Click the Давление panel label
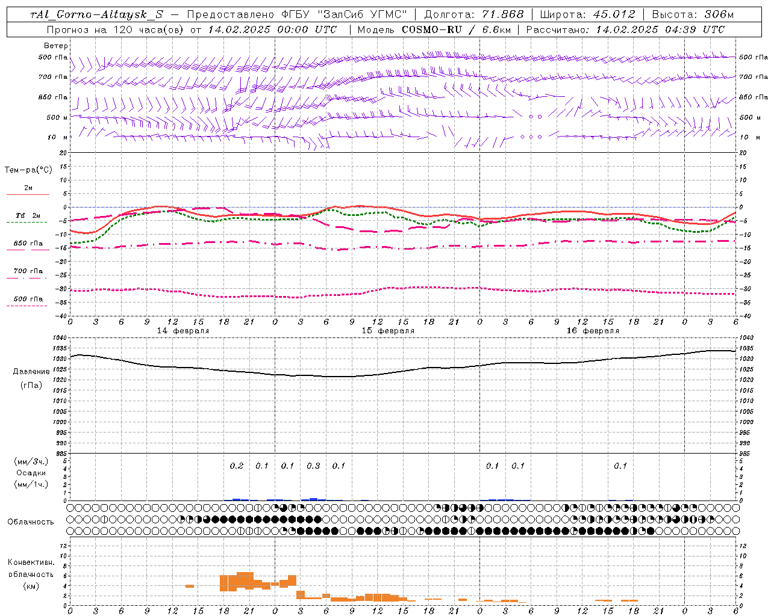The height and width of the screenshot is (616, 771). click(x=31, y=372)
